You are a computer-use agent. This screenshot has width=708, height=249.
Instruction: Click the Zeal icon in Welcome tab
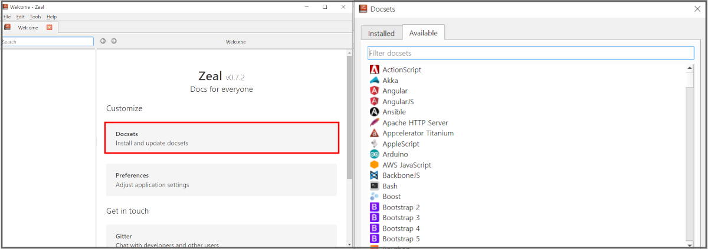click(x=8, y=27)
